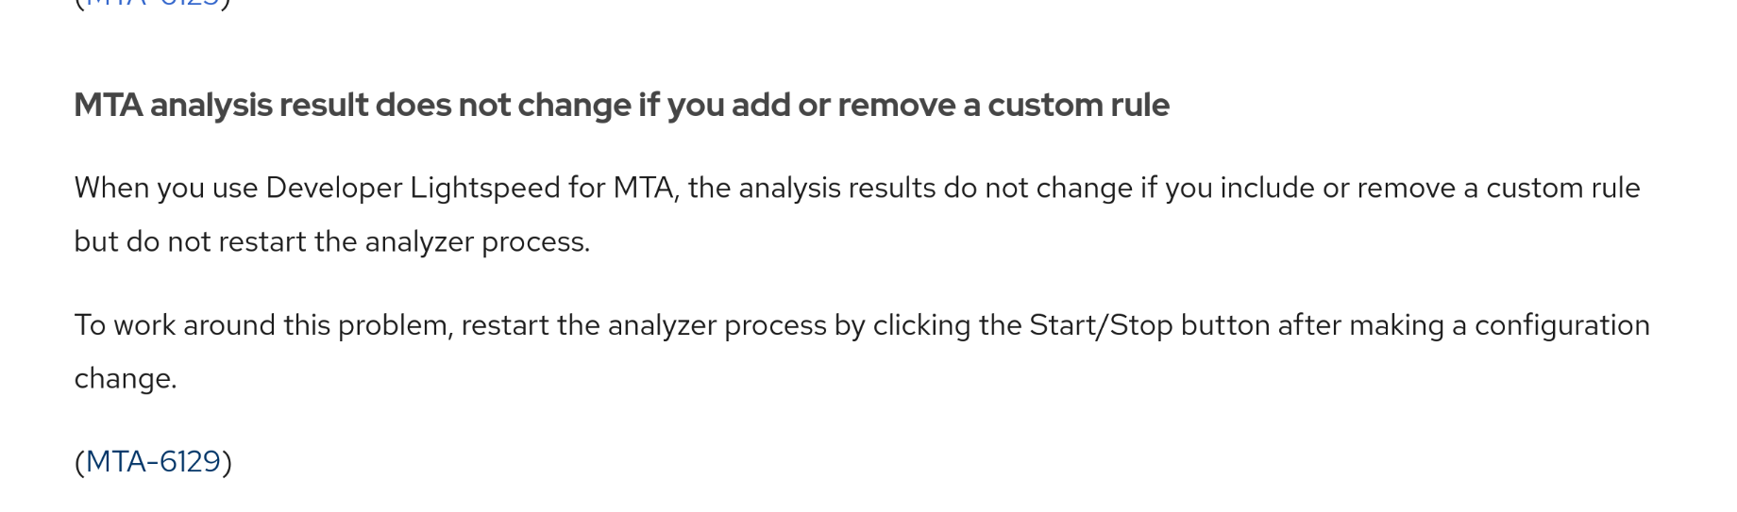Click the phrase "restart the analyzer process by clicking"
Screen dimensions: 1737x512
pos(717,325)
